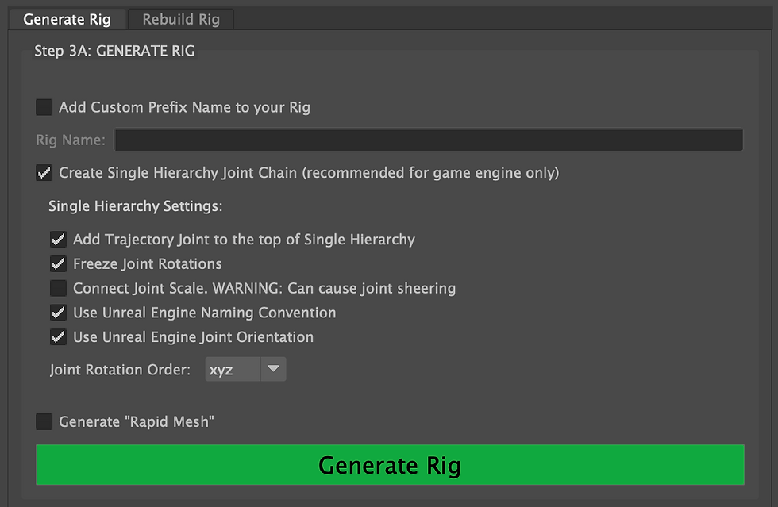Enable Generate "Rapid Mesh" checkbox
The height and width of the screenshot is (507, 778).
coord(44,422)
